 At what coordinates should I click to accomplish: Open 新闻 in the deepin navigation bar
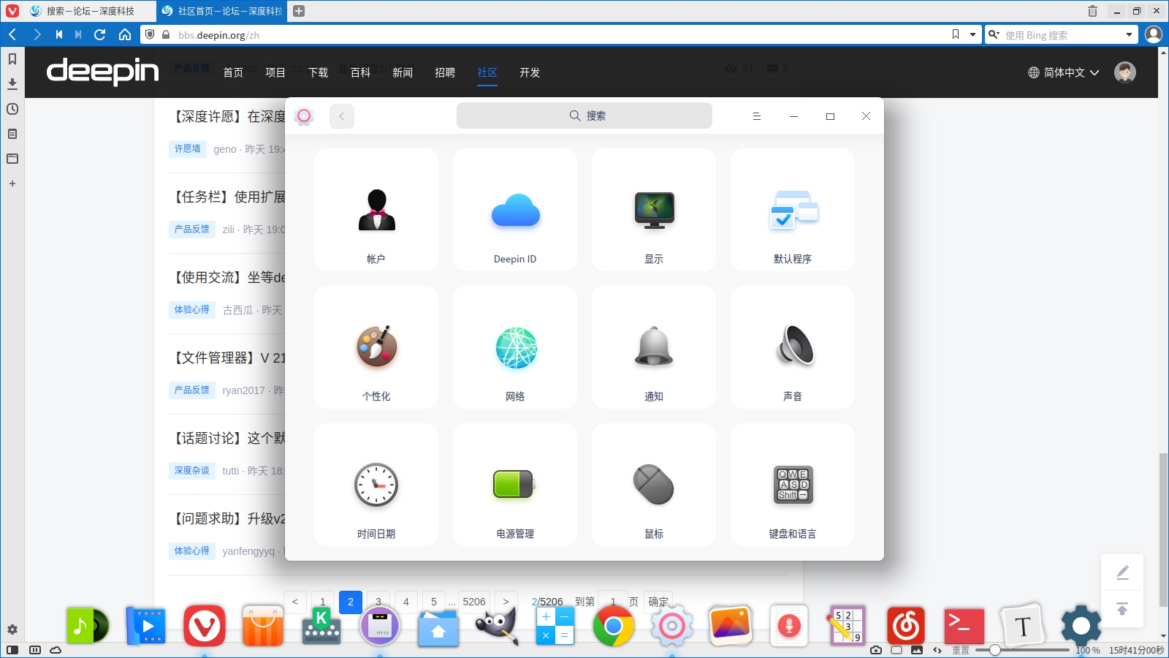(403, 72)
